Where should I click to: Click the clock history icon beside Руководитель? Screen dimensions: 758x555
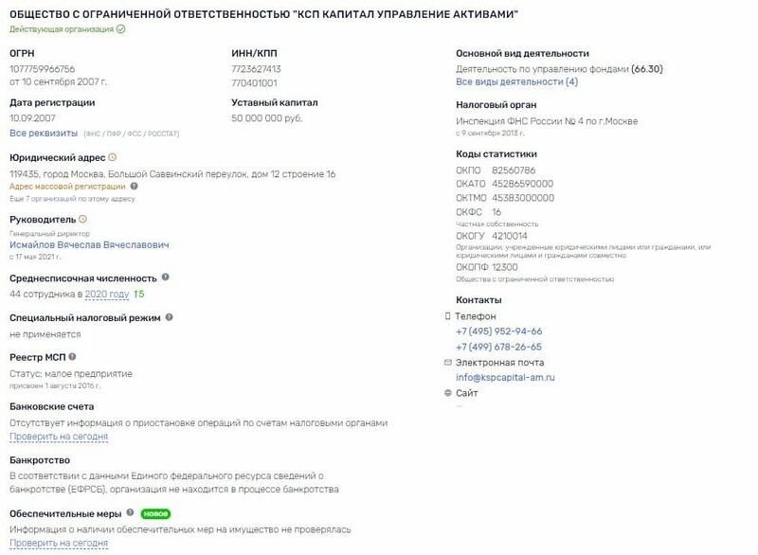[x=82, y=219]
